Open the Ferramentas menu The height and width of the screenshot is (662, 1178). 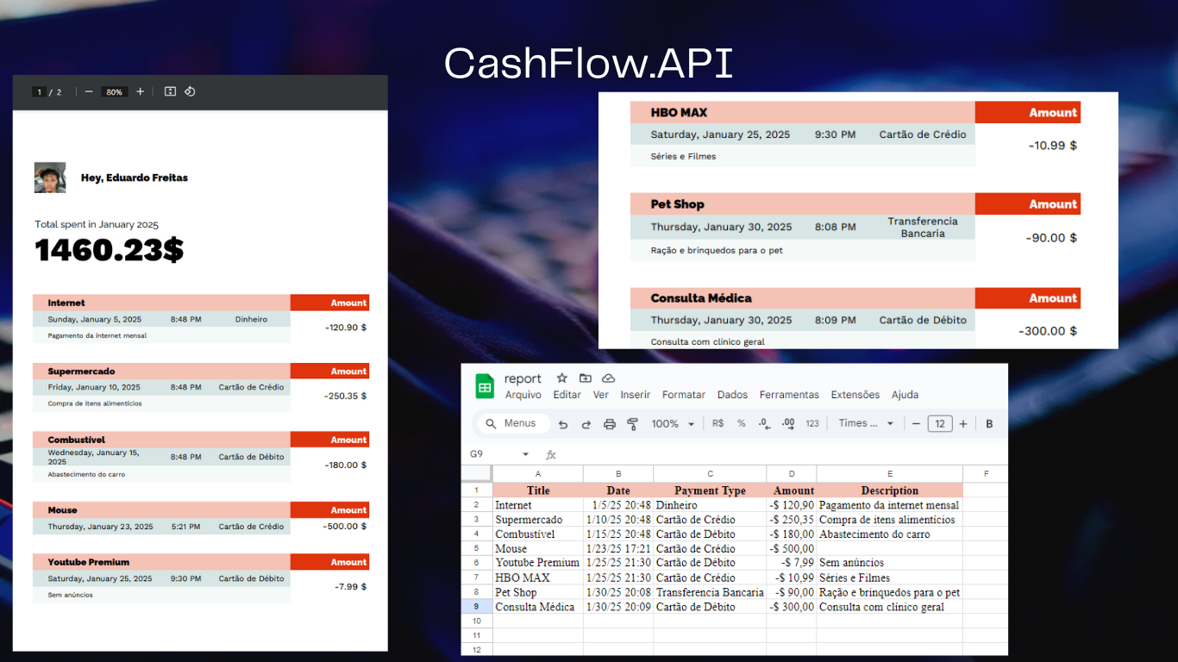click(x=789, y=395)
